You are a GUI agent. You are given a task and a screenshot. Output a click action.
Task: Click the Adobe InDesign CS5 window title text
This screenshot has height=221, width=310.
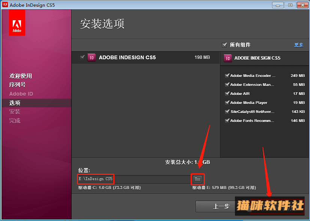click(x=32, y=5)
